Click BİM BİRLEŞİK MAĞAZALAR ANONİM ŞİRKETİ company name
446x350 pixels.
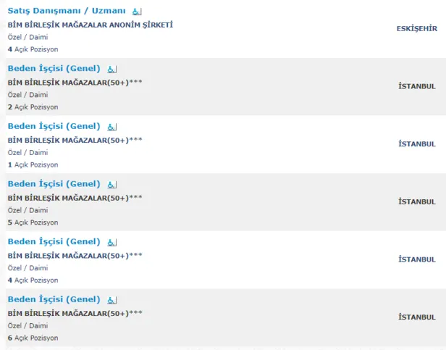pos(91,25)
